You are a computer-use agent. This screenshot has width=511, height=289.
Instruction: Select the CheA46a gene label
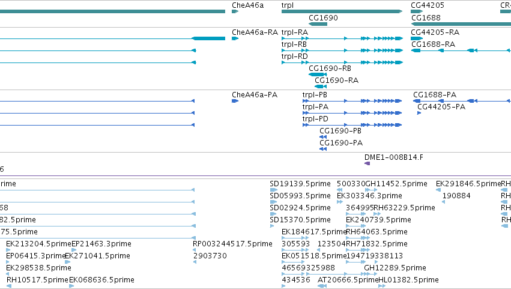[x=247, y=5]
